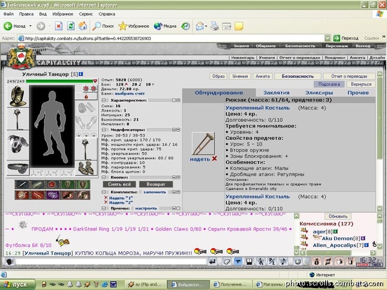Click the user list horizontal scrollbar

click(337, 253)
